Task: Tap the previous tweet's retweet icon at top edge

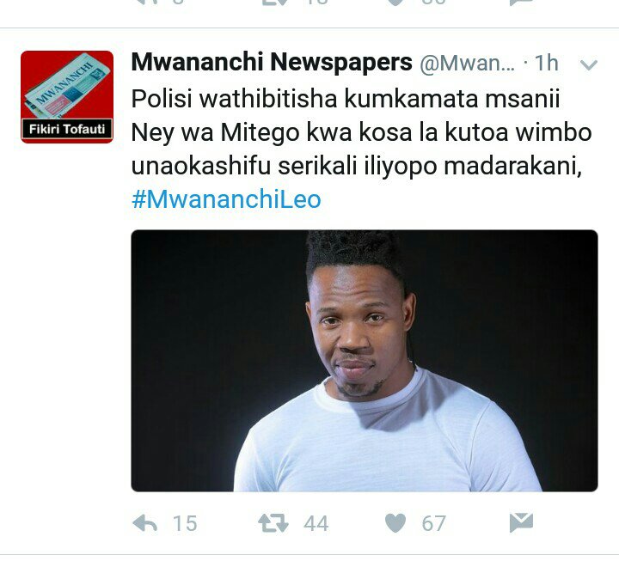Action: [274, 2]
